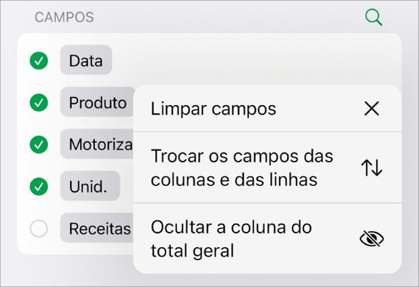Click the swap arrows icon in the menu

click(371, 168)
